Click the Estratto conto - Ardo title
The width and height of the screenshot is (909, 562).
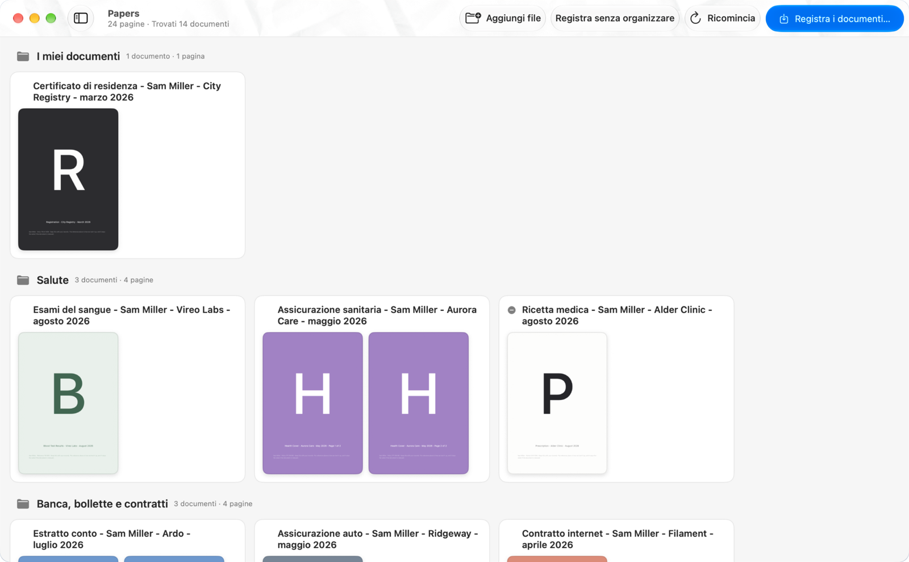point(111,539)
